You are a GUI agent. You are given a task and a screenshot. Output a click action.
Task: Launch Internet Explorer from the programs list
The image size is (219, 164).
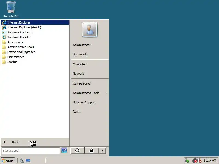[35, 22]
